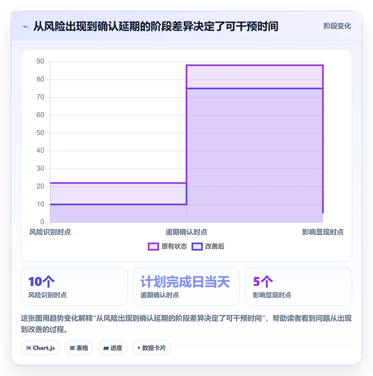Image resolution: width=373 pixels, height=376 pixels.
Task: Click the 90 y-axis tick label
Action: click(40, 62)
